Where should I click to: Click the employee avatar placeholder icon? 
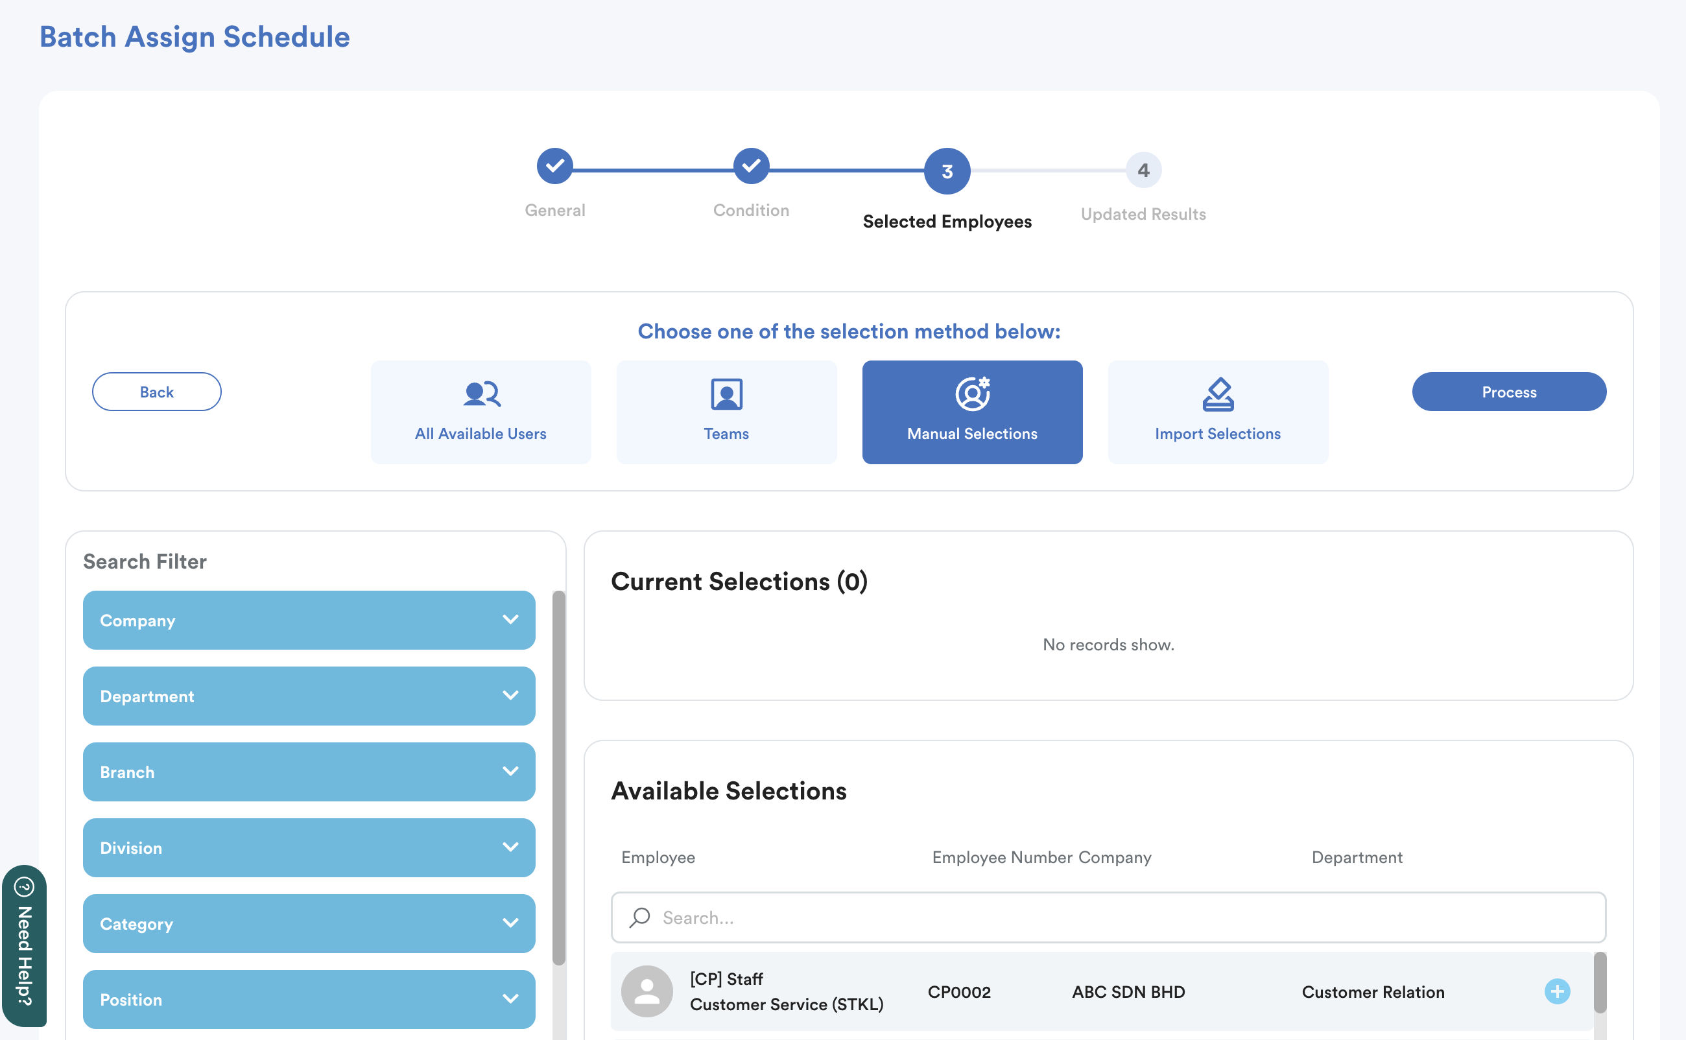(x=647, y=991)
